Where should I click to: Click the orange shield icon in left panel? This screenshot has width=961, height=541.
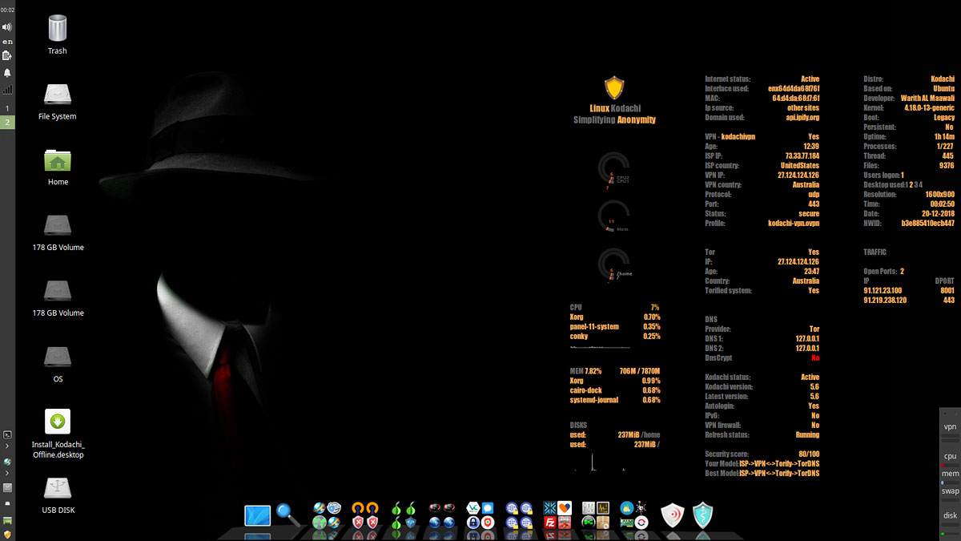point(7,534)
